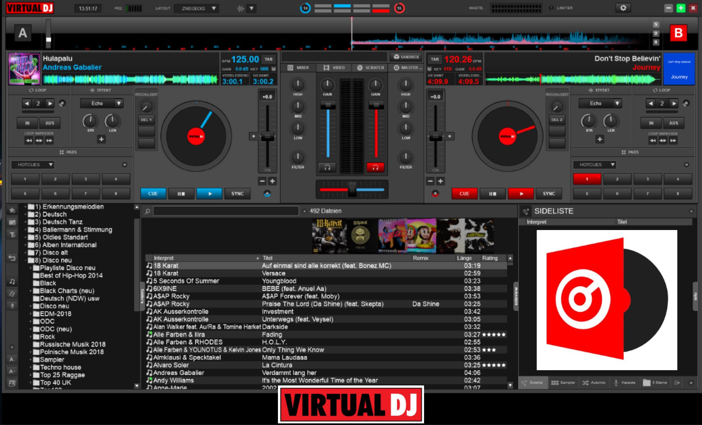The height and width of the screenshot is (425, 702).
Task: Open deck A Echo effect dropdown
Action: click(x=102, y=103)
